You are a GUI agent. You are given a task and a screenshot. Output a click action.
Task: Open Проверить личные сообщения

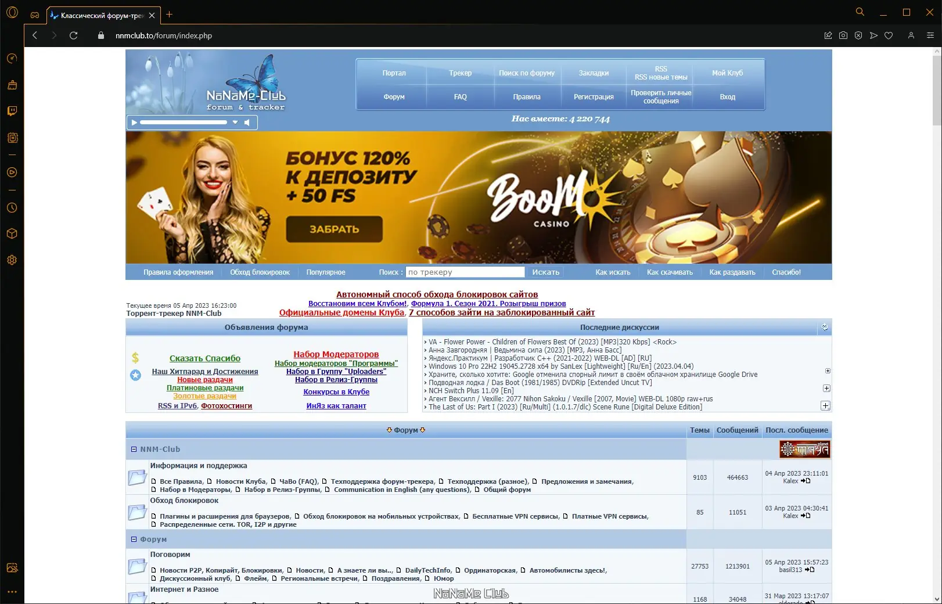pos(661,97)
